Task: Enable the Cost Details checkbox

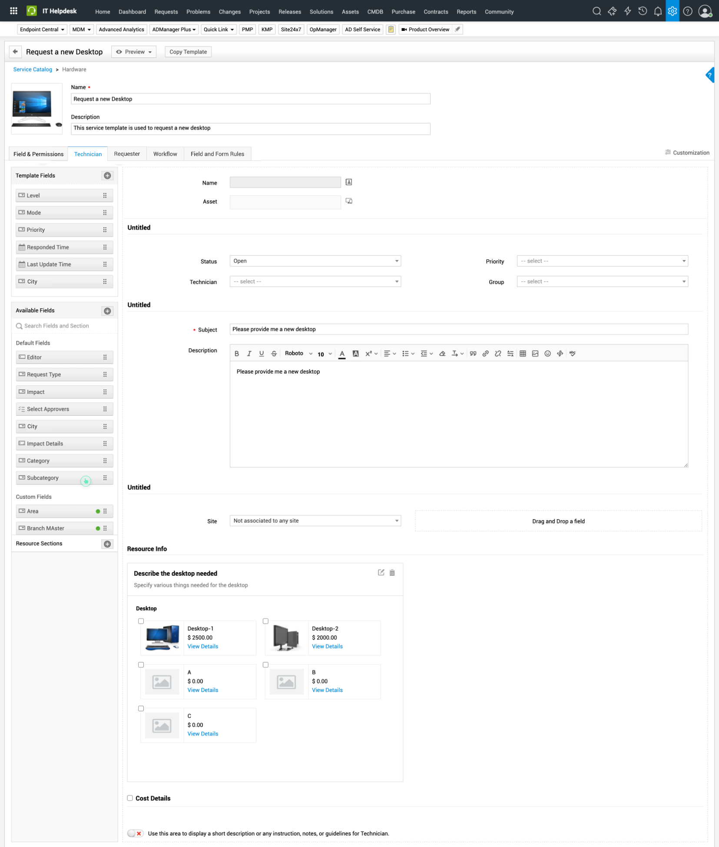Action: (130, 798)
